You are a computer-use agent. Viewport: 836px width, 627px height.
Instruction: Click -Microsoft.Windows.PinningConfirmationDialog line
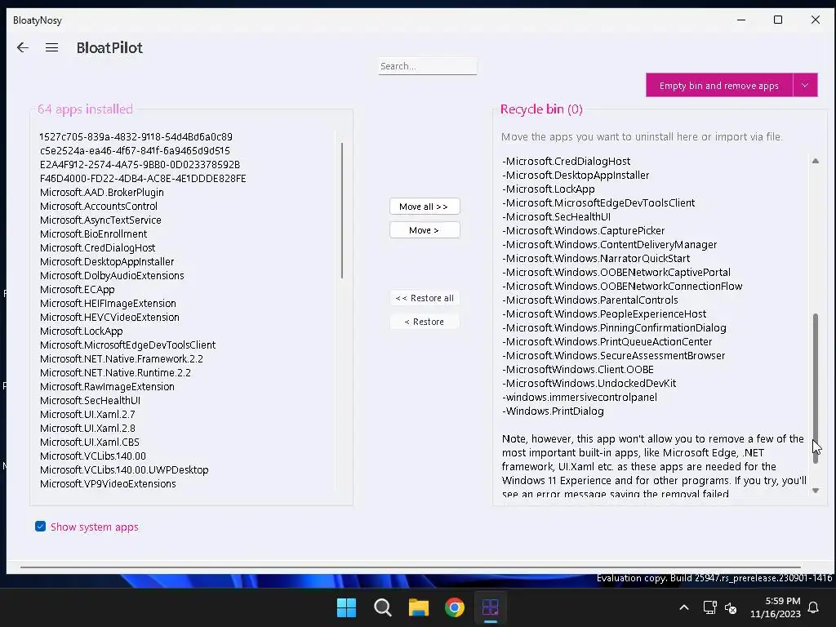(614, 327)
